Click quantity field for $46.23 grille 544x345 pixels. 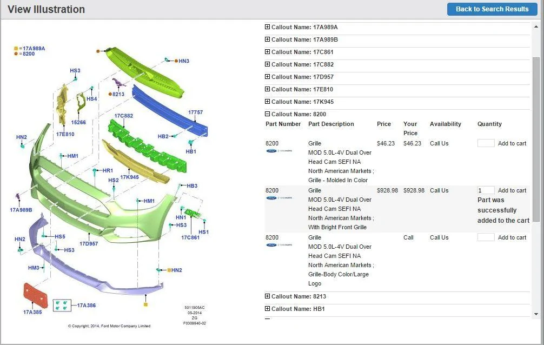click(x=486, y=143)
